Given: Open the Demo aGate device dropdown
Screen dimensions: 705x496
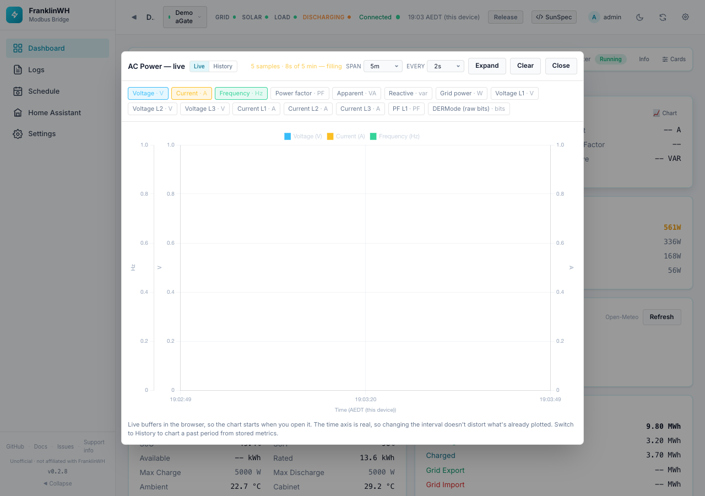Looking at the screenshot, I should 185,17.
